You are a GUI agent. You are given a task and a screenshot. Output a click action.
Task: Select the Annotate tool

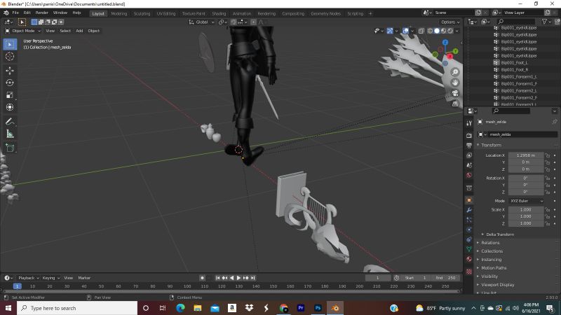10,121
